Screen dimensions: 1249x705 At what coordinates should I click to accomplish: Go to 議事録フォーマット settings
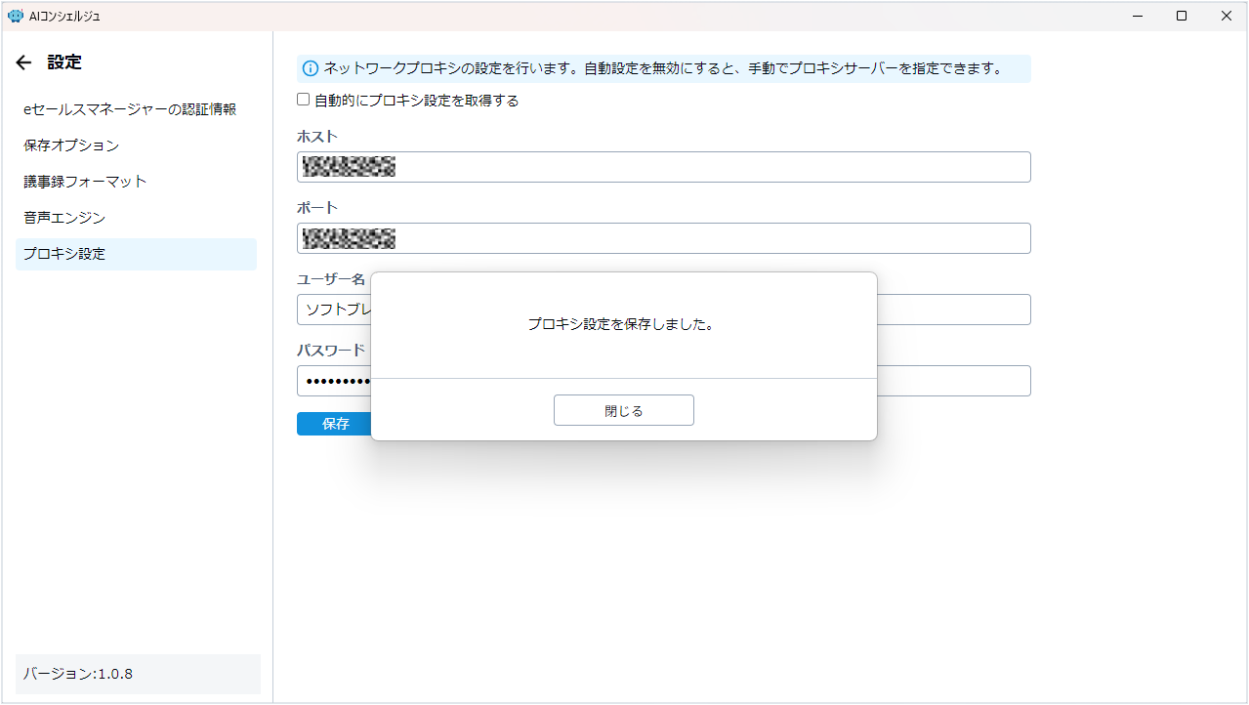coord(85,182)
